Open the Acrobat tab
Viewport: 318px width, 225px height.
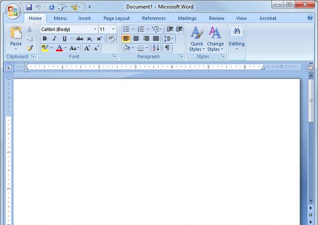268,18
